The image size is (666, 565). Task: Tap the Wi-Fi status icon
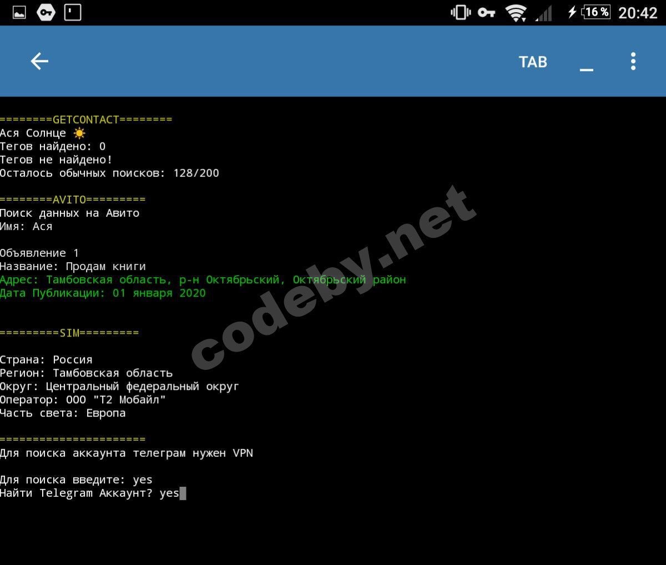point(516,13)
